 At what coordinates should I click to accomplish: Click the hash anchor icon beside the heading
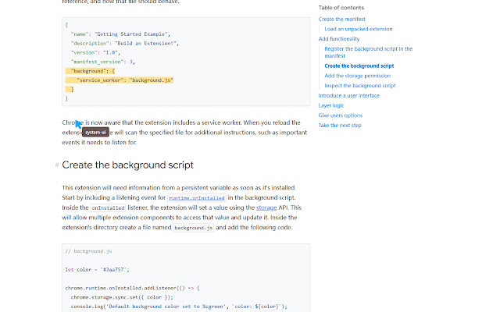(57, 165)
